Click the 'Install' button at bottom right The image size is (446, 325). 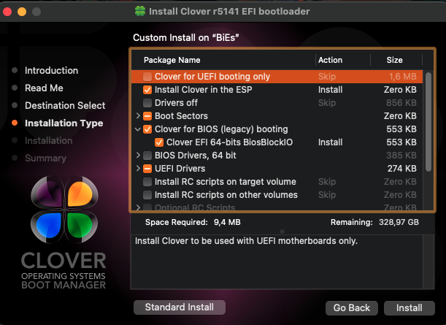[410, 308]
